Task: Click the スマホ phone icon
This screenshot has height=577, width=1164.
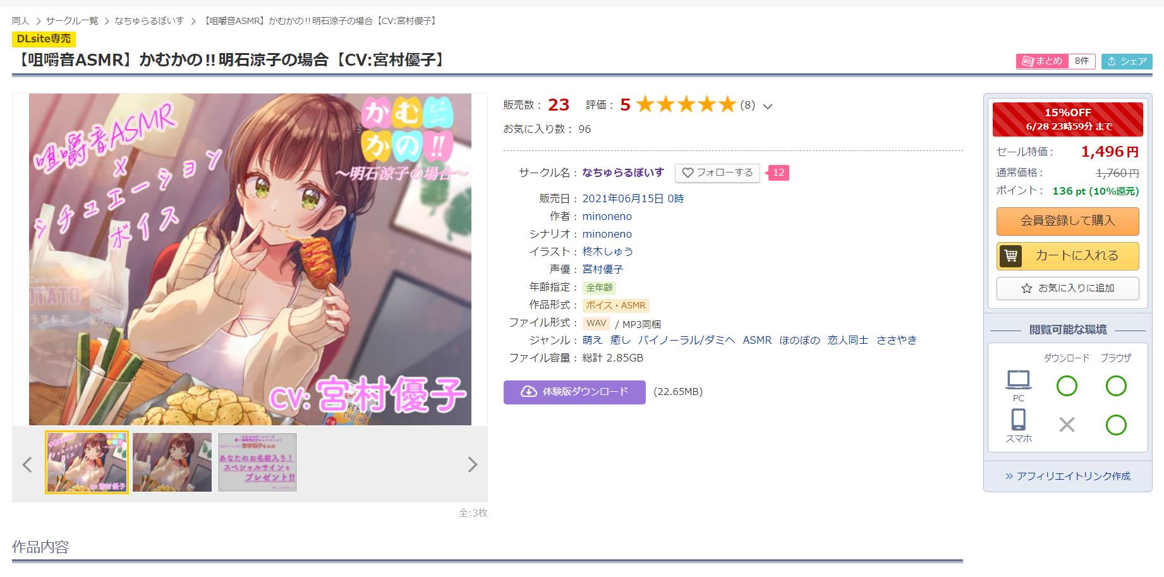Action: [1019, 420]
